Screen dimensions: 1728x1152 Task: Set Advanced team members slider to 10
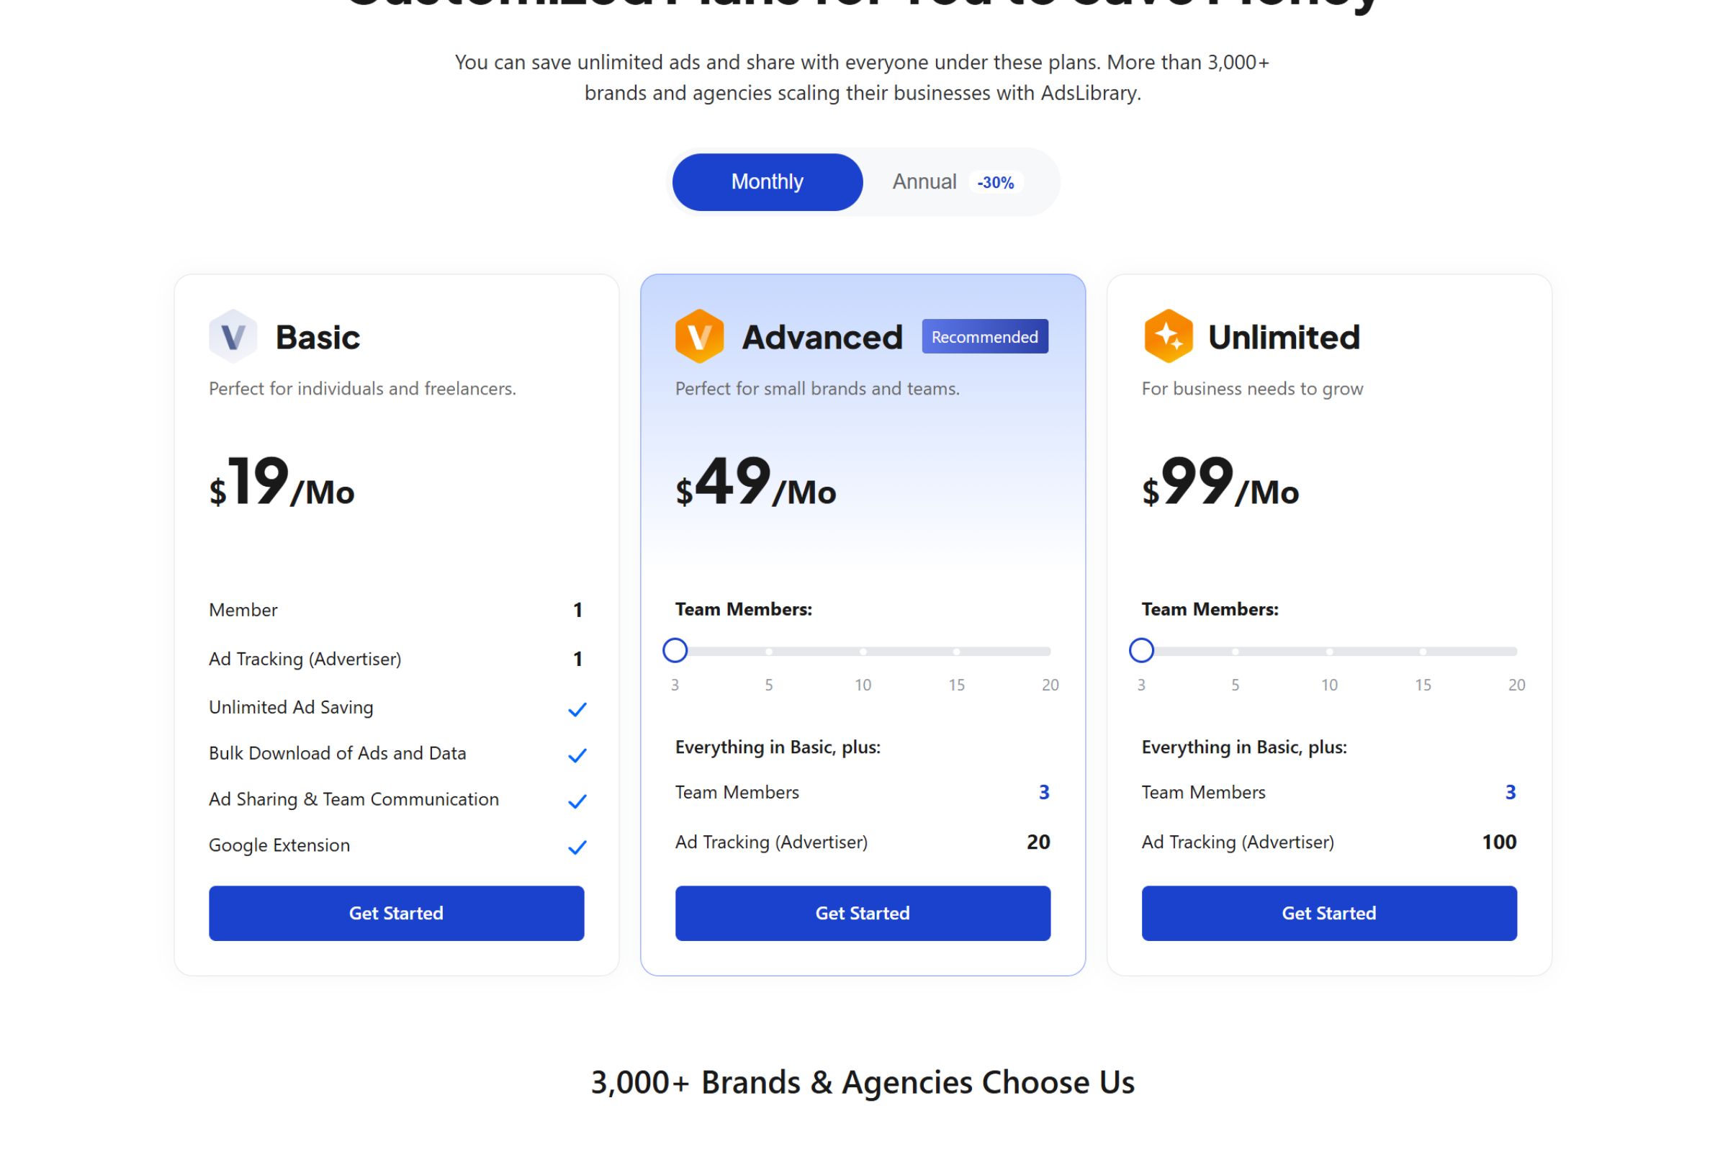pos(863,652)
